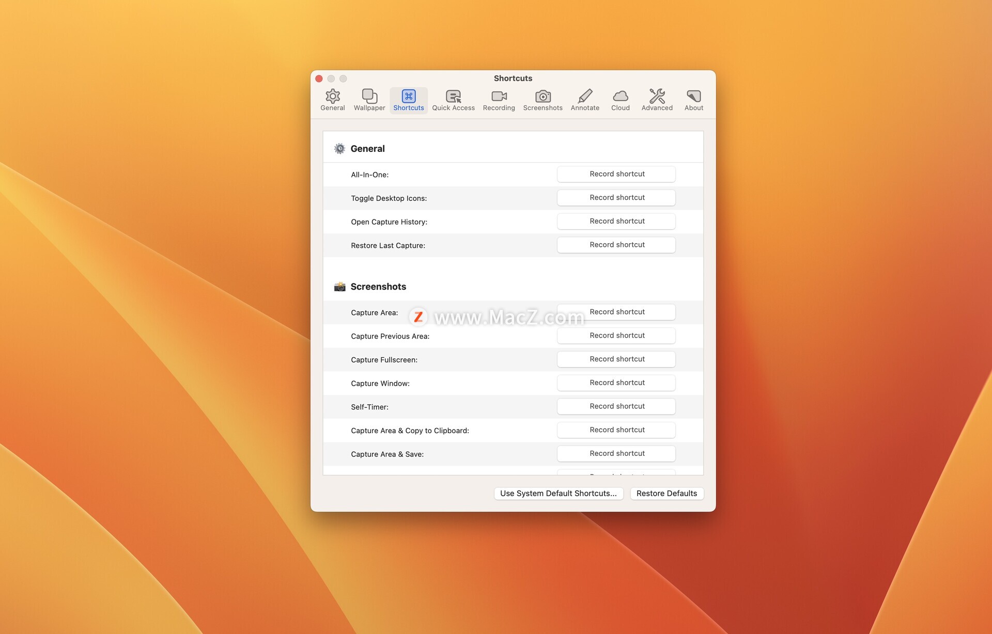Open the Quick Access icon

pyautogui.click(x=453, y=97)
